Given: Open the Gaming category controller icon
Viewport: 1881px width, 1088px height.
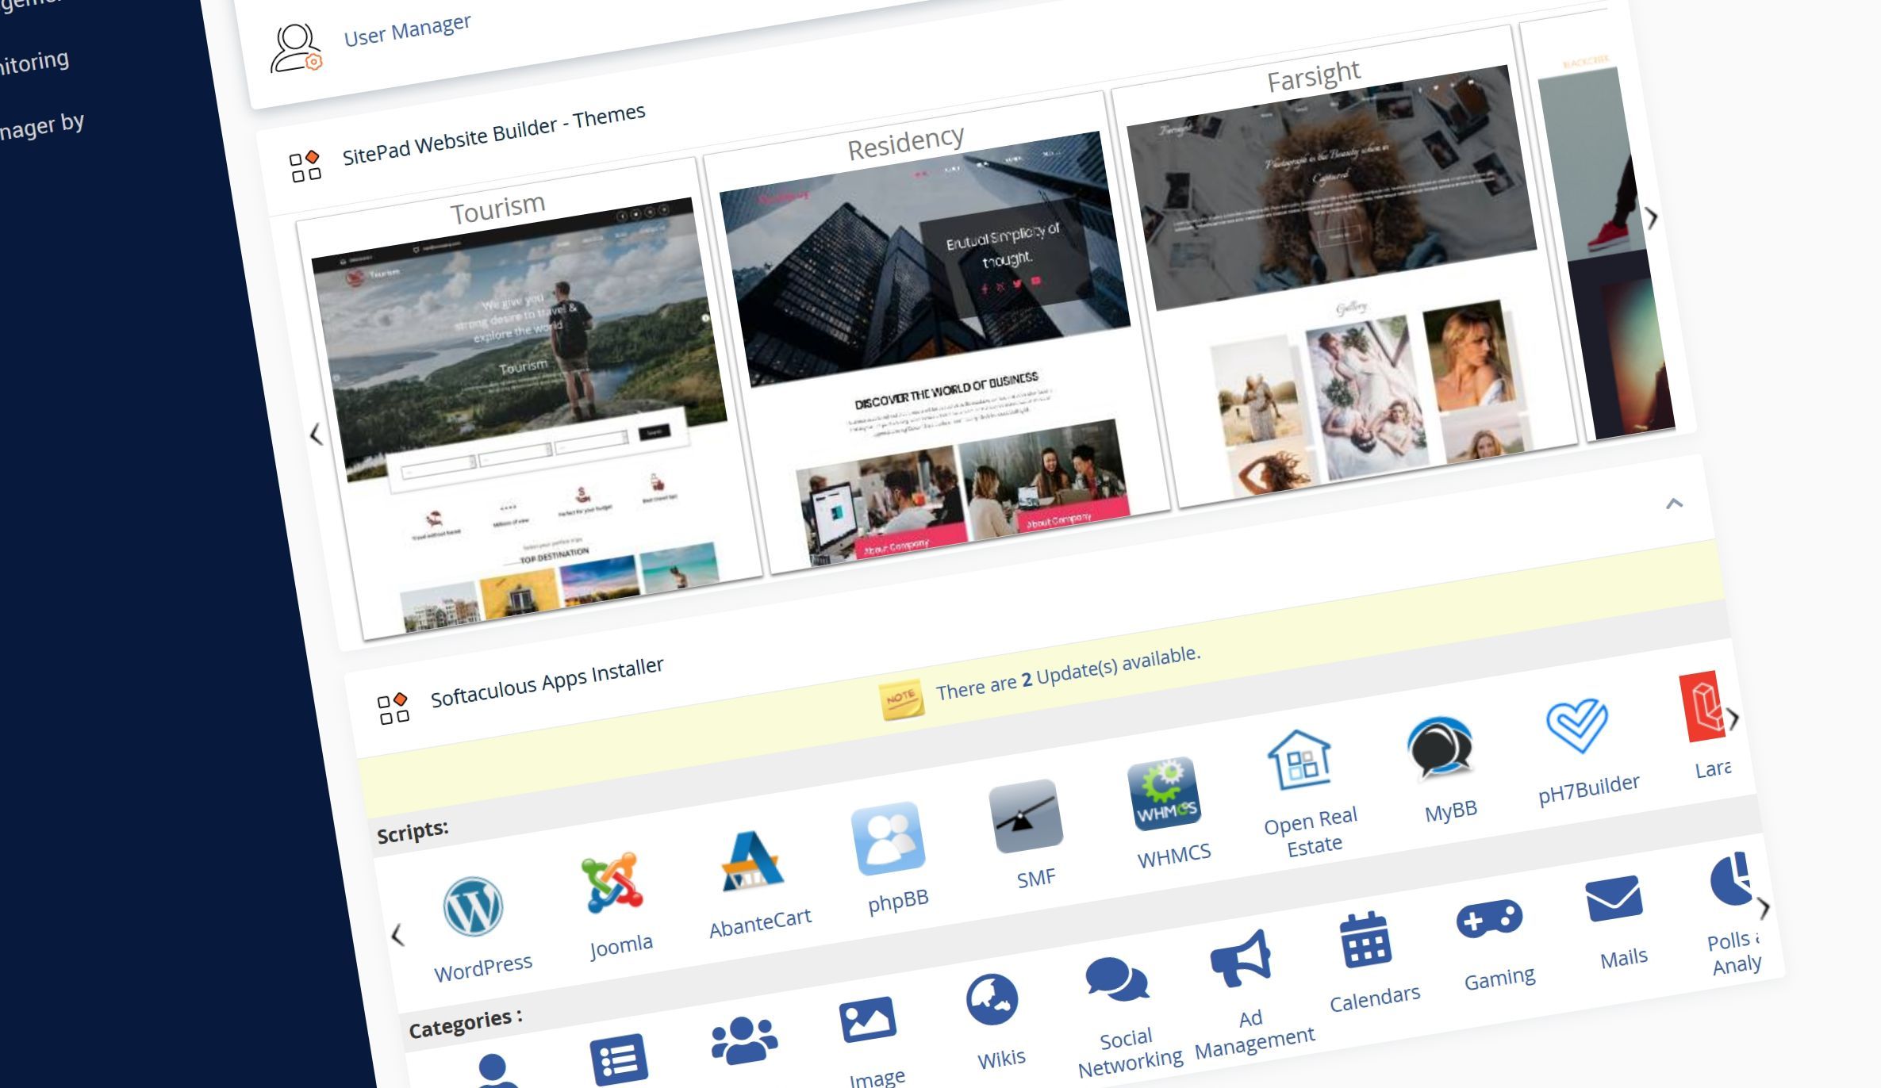Looking at the screenshot, I should pos(1489,920).
